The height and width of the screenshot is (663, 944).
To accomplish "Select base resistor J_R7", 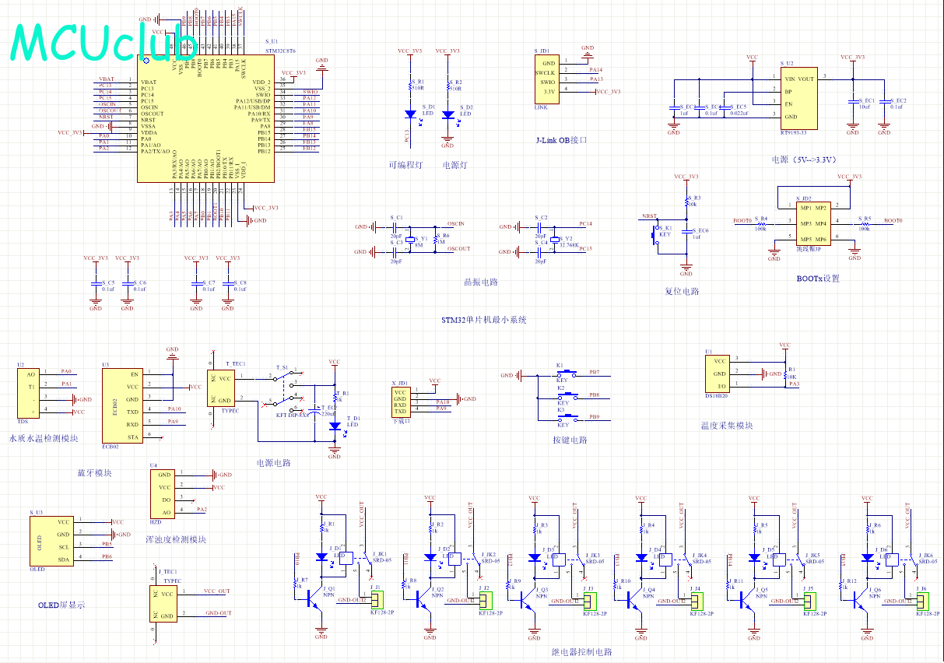I will pyautogui.click(x=297, y=583).
